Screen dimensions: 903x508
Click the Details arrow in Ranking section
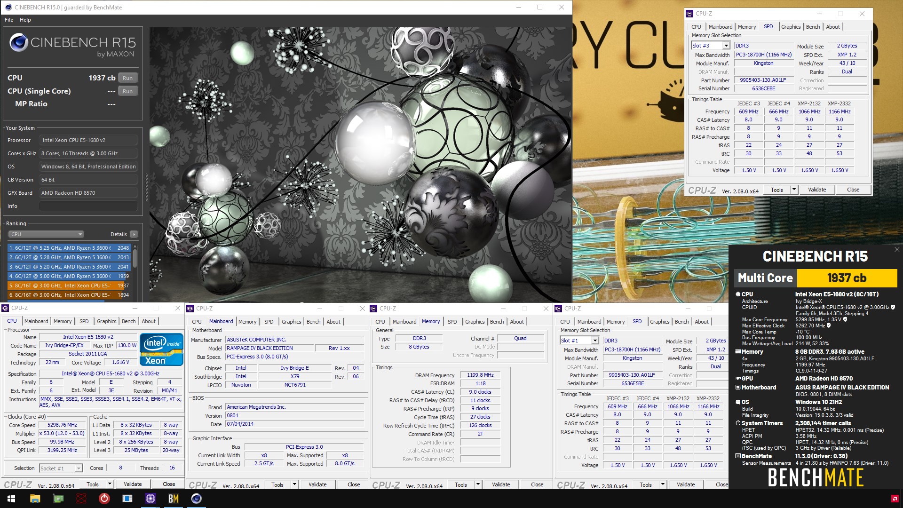coord(134,234)
